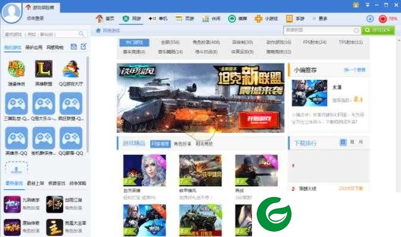Switch to the 棋牌游戏 sidebar tab
The width and height of the screenshot is (401, 237).
coord(57,183)
